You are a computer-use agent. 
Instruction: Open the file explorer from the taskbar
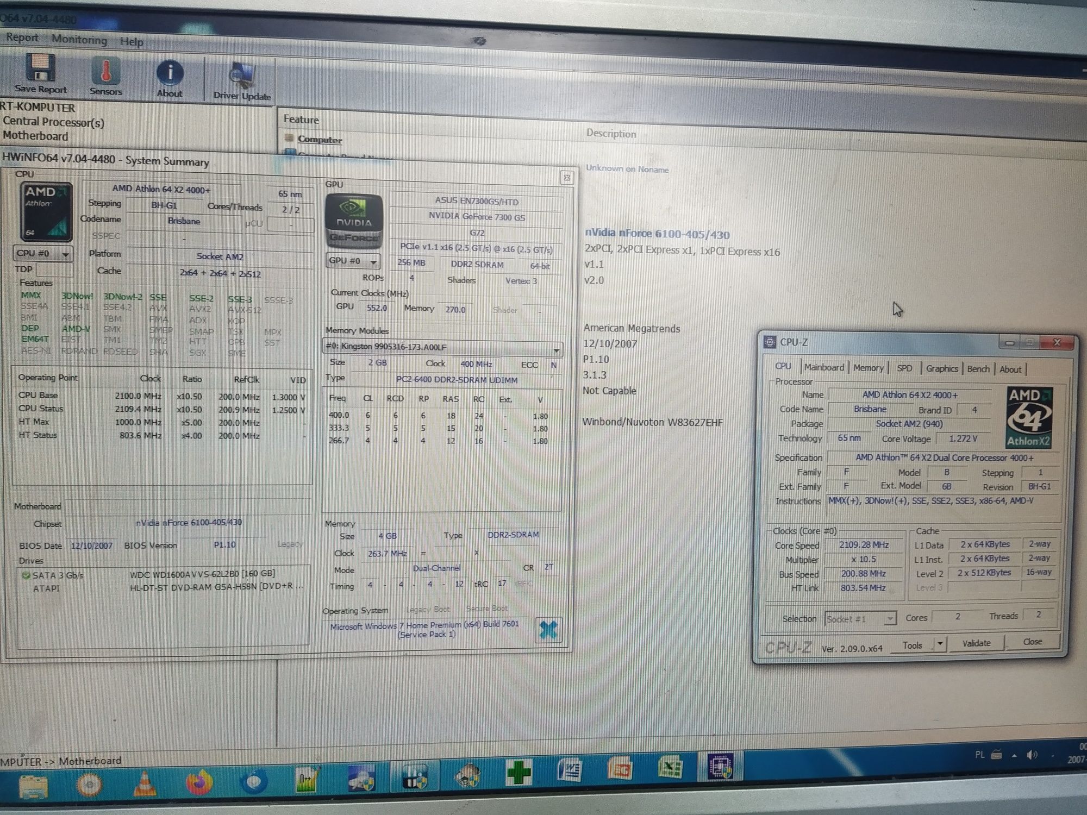[34, 787]
